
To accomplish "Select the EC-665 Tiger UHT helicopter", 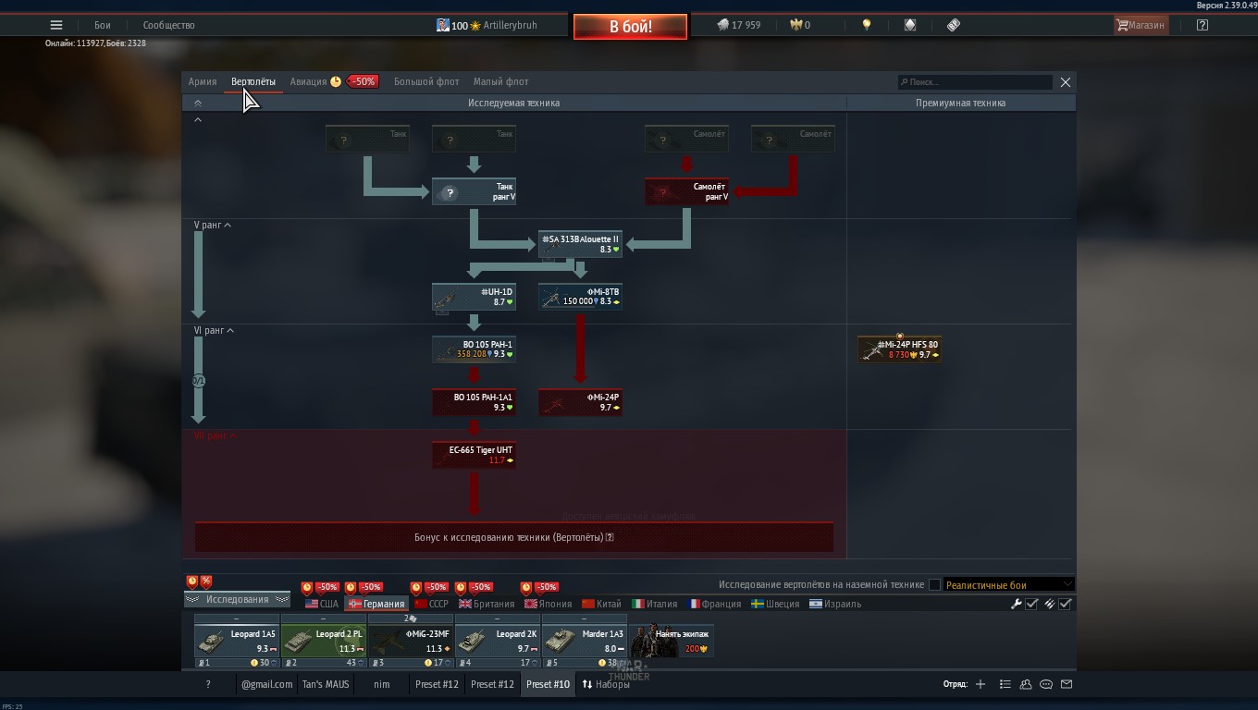I will point(474,455).
